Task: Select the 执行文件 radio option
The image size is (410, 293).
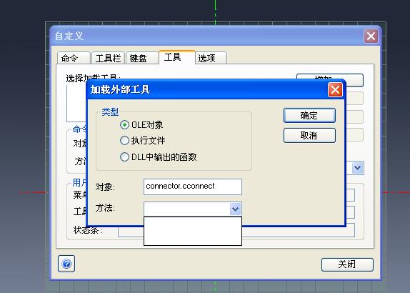Action: point(124,141)
